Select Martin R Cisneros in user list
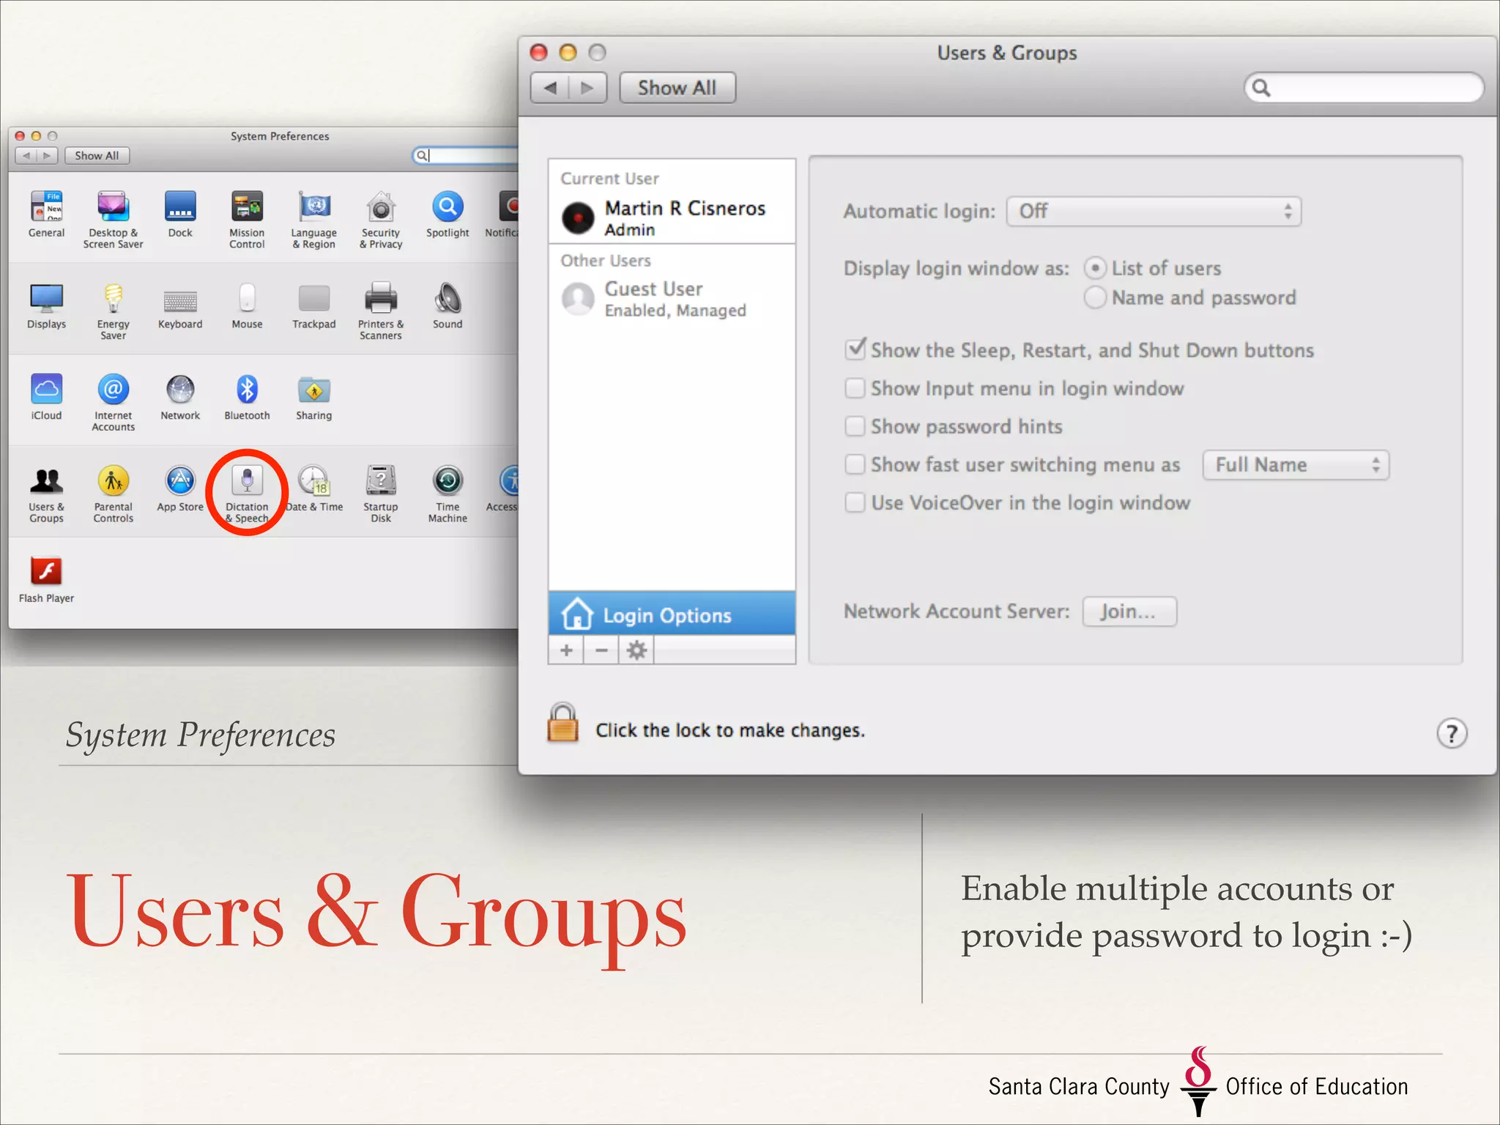This screenshot has height=1125, width=1500. click(x=672, y=218)
